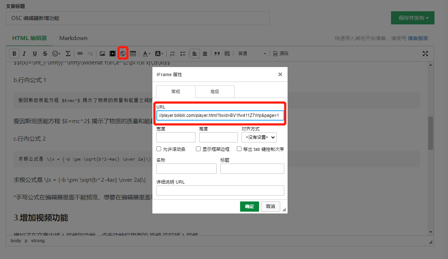Cancel with the 取消 button
448x259 pixels.
tap(271, 207)
